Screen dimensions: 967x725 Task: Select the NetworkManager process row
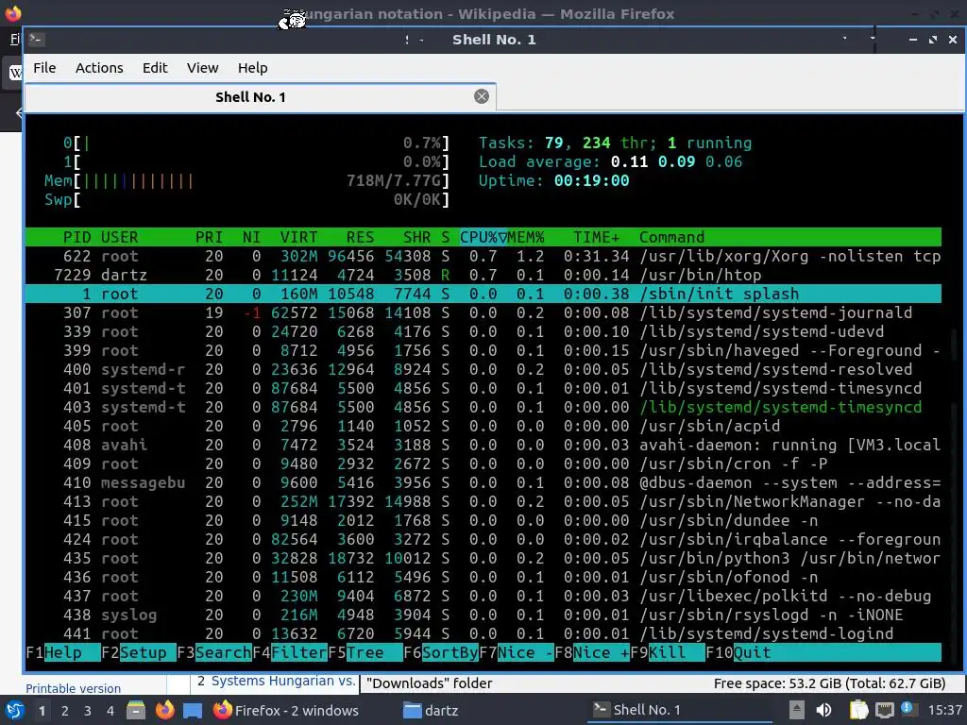pos(483,501)
